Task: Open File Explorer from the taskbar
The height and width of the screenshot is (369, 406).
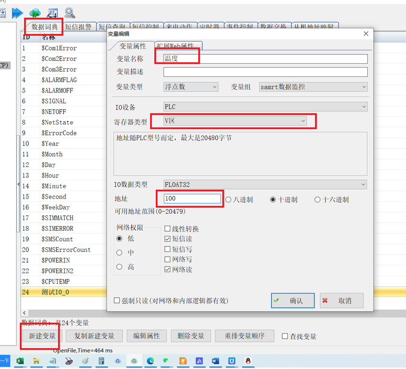Action: (36, 361)
